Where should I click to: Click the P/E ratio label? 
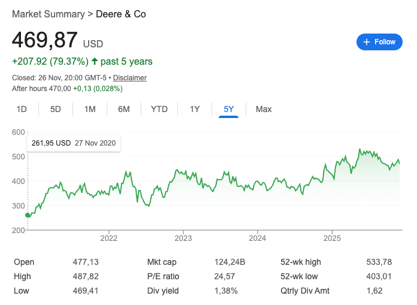coord(163,276)
